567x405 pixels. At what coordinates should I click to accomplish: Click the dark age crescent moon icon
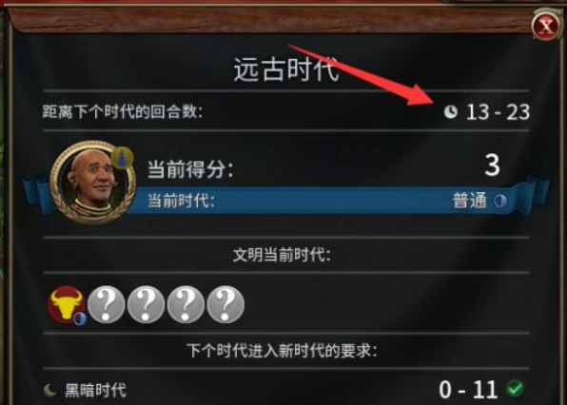[x=49, y=391]
